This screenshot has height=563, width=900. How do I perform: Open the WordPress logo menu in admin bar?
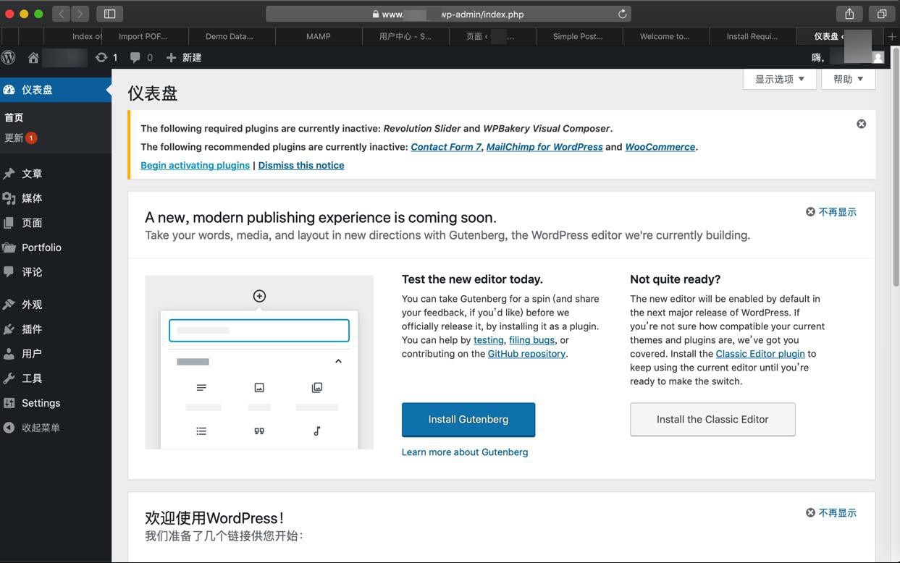9,57
